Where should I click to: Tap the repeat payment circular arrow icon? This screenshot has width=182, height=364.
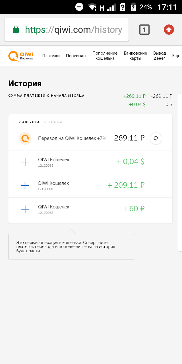[x=156, y=138]
